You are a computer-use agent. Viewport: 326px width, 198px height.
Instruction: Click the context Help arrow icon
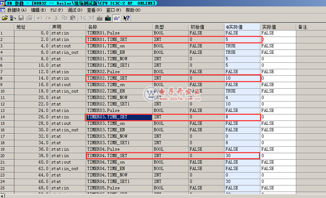point(127,18)
